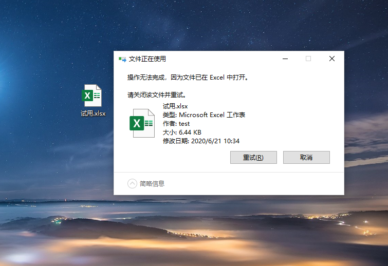
Task: Retry the operation with 重试(R) button
Action: click(x=253, y=158)
